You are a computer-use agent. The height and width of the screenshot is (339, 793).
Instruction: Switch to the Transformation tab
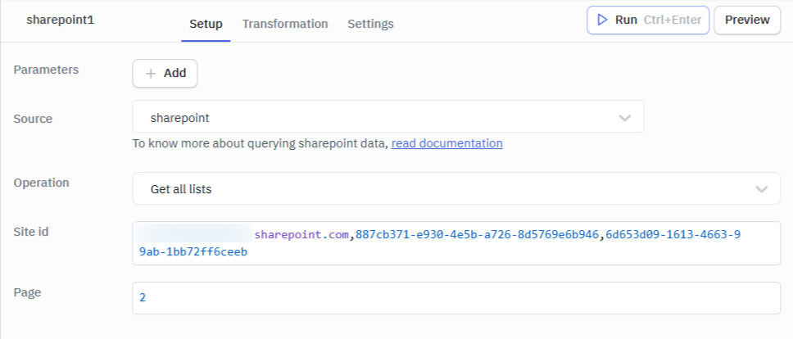[x=285, y=24]
